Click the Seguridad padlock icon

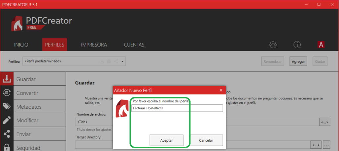point(6,147)
